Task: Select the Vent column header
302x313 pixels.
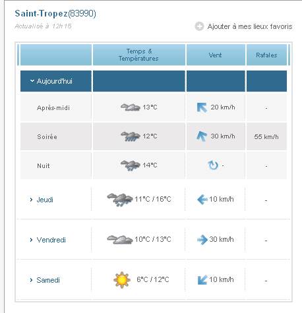Action: click(x=216, y=55)
